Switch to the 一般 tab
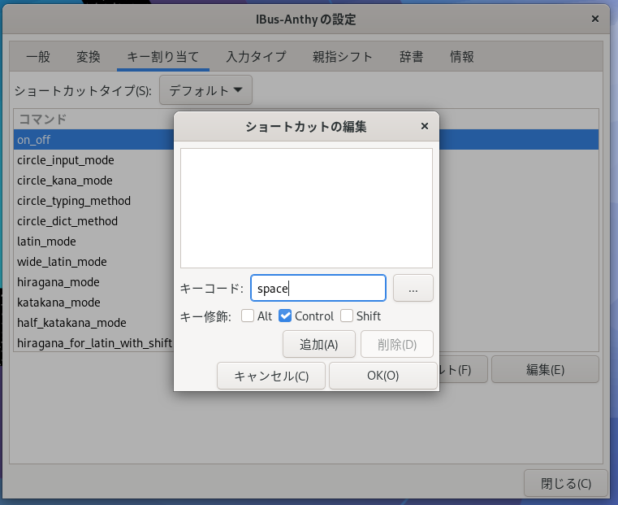Screen dimensions: 618x505 pyautogui.click(x=38, y=57)
